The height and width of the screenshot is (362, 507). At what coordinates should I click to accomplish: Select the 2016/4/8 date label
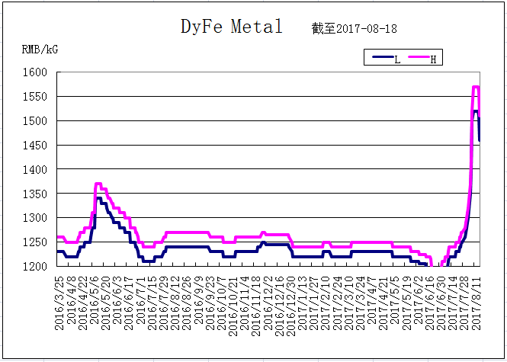[71, 300]
